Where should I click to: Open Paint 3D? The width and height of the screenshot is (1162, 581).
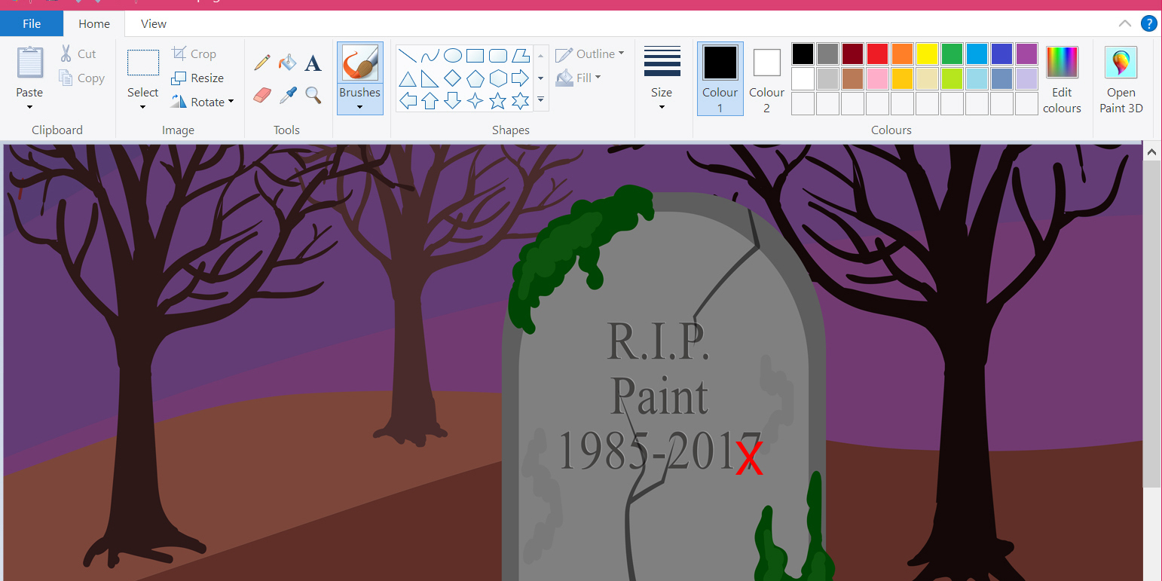(1121, 80)
